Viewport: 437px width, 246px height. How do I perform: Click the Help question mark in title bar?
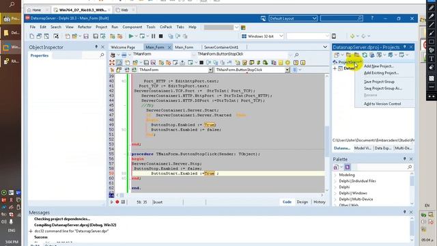pyautogui.click(x=372, y=18)
